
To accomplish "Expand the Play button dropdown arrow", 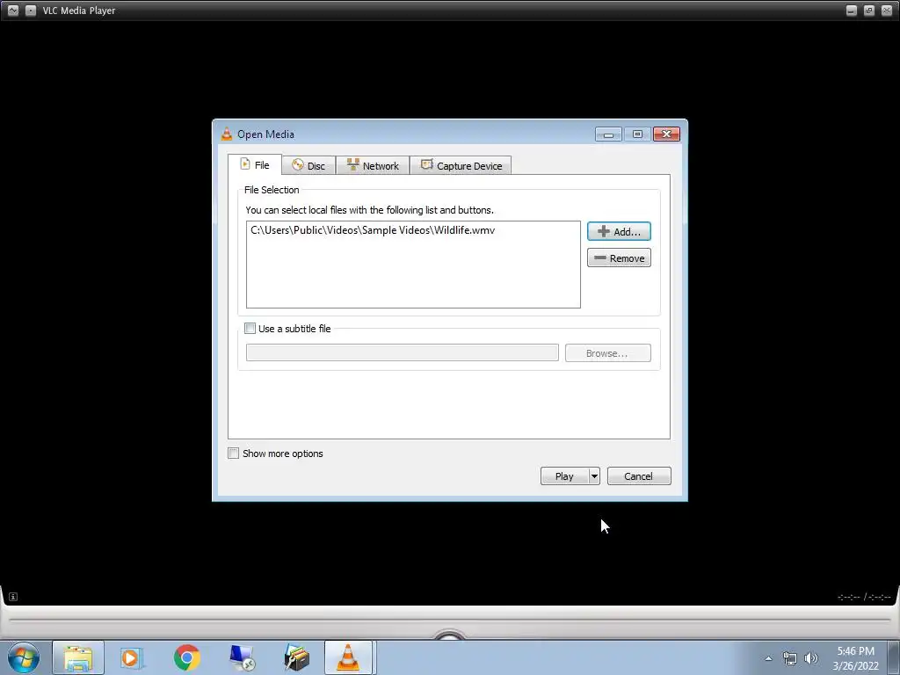I will (594, 475).
